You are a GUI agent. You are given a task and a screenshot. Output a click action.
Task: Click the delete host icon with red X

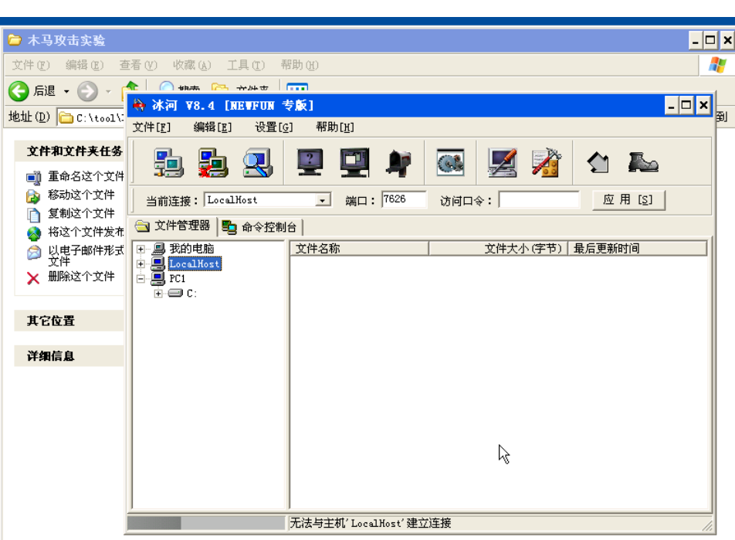(x=213, y=163)
